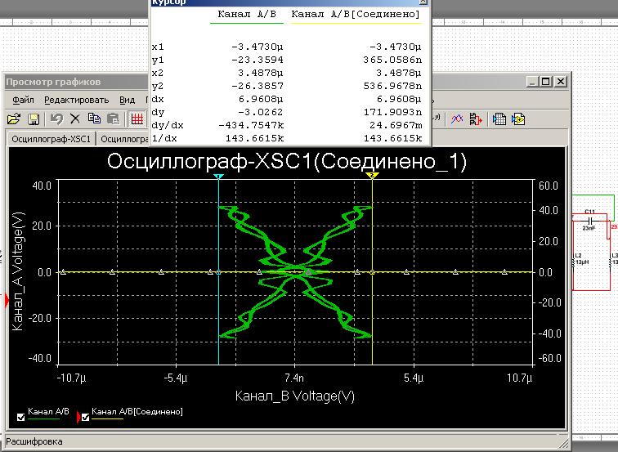Open the Редактировать menu
618x452 pixels.
[77, 100]
